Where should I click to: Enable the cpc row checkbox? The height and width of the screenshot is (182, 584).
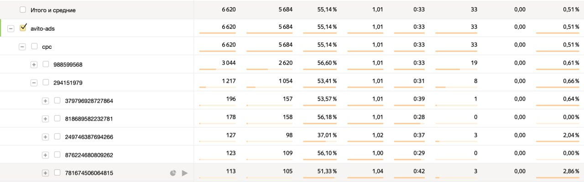[x=34, y=46]
